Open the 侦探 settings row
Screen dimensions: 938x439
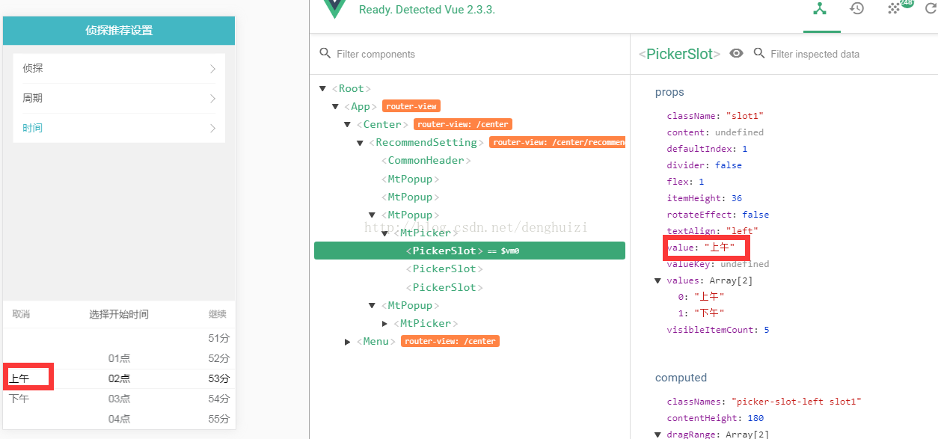pyautogui.click(x=119, y=69)
